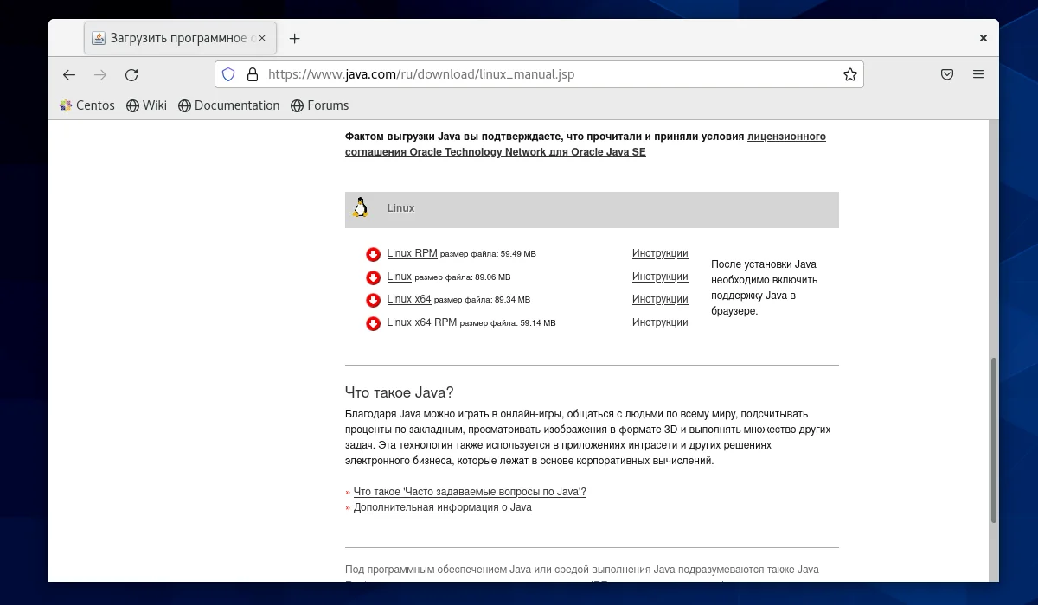This screenshot has width=1038, height=605.
Task: Click the 'размер файла: 89.34 MB' text
Action: [482, 300]
